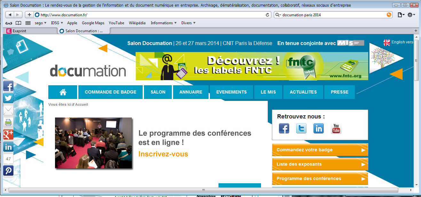The height and width of the screenshot is (197, 421).
Task: Open the ANNUAIRE menu item
Action: 191,92
